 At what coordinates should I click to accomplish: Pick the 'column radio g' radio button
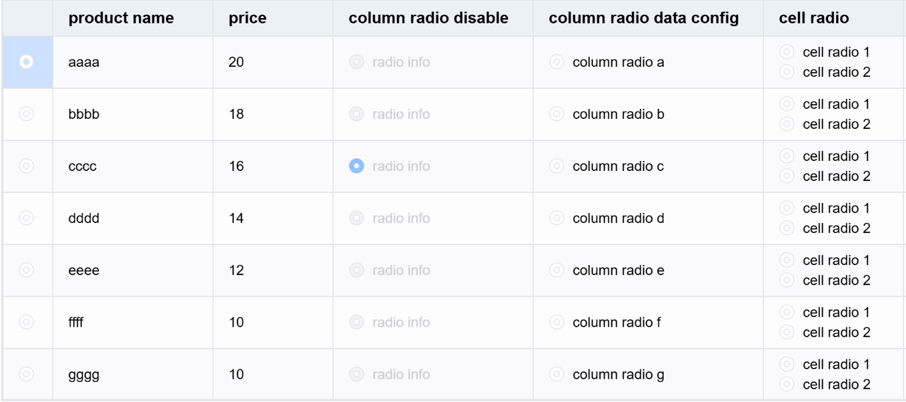coord(556,375)
